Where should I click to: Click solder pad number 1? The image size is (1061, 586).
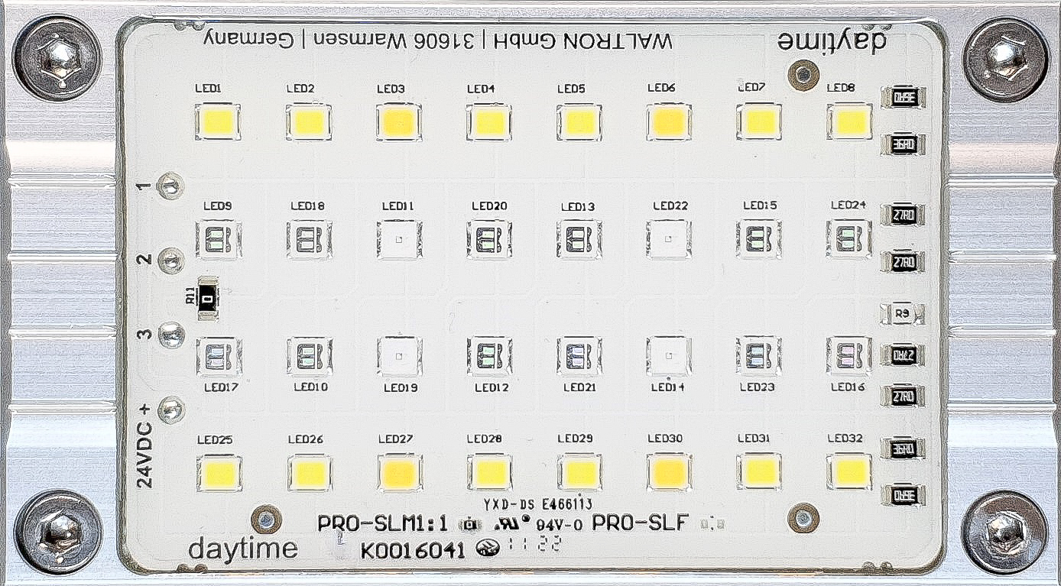click(170, 186)
